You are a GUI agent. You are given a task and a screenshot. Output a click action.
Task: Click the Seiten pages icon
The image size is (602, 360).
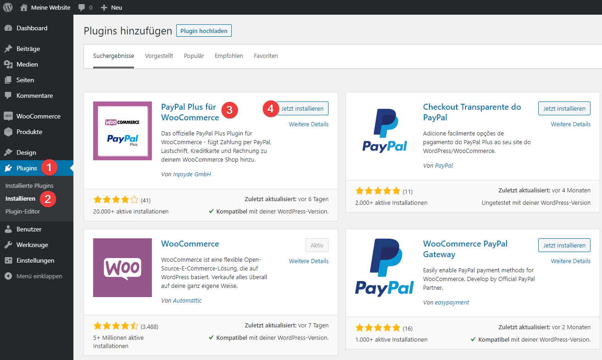click(x=8, y=80)
